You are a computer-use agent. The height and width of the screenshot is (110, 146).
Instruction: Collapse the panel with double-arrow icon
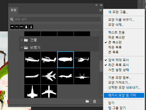pos(97,5)
